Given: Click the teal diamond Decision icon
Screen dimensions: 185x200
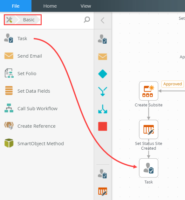Looking at the screenshot, I should tap(103, 74).
